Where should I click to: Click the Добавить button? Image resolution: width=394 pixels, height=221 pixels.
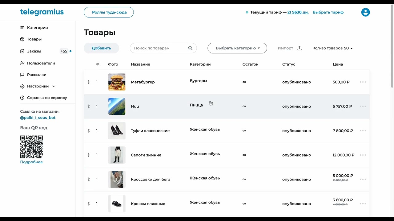[x=101, y=48]
